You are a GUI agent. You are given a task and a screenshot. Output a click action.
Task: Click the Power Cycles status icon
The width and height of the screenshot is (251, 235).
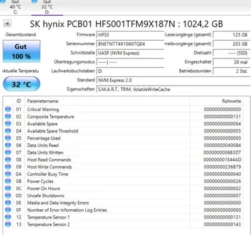[8, 181]
